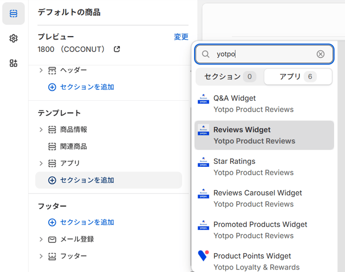Click the 1800 (COCONUT) preview product
This screenshot has width=345, height=272.
(71, 49)
